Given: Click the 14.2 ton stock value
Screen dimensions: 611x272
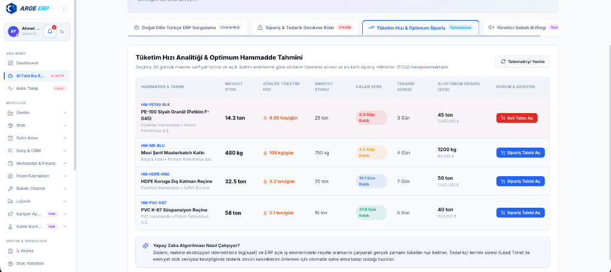Looking at the screenshot, I should 235,118.
